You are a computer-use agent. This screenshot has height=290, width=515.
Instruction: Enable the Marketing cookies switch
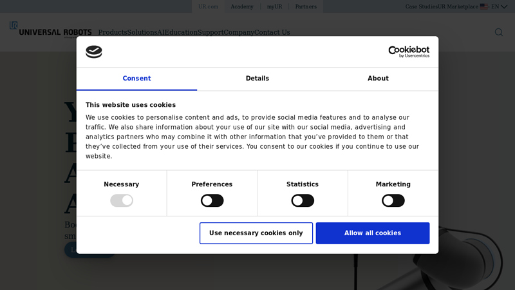393,200
